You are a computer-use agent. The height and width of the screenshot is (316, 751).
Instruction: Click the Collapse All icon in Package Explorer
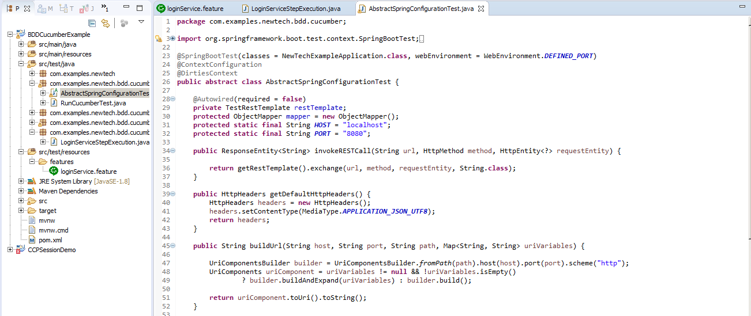pos(92,23)
